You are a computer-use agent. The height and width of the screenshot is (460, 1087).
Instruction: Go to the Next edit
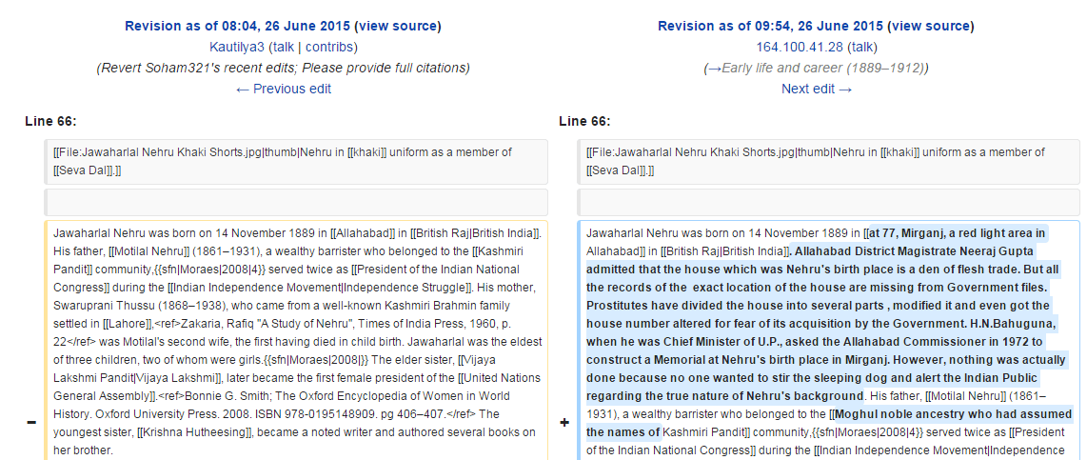coord(816,89)
